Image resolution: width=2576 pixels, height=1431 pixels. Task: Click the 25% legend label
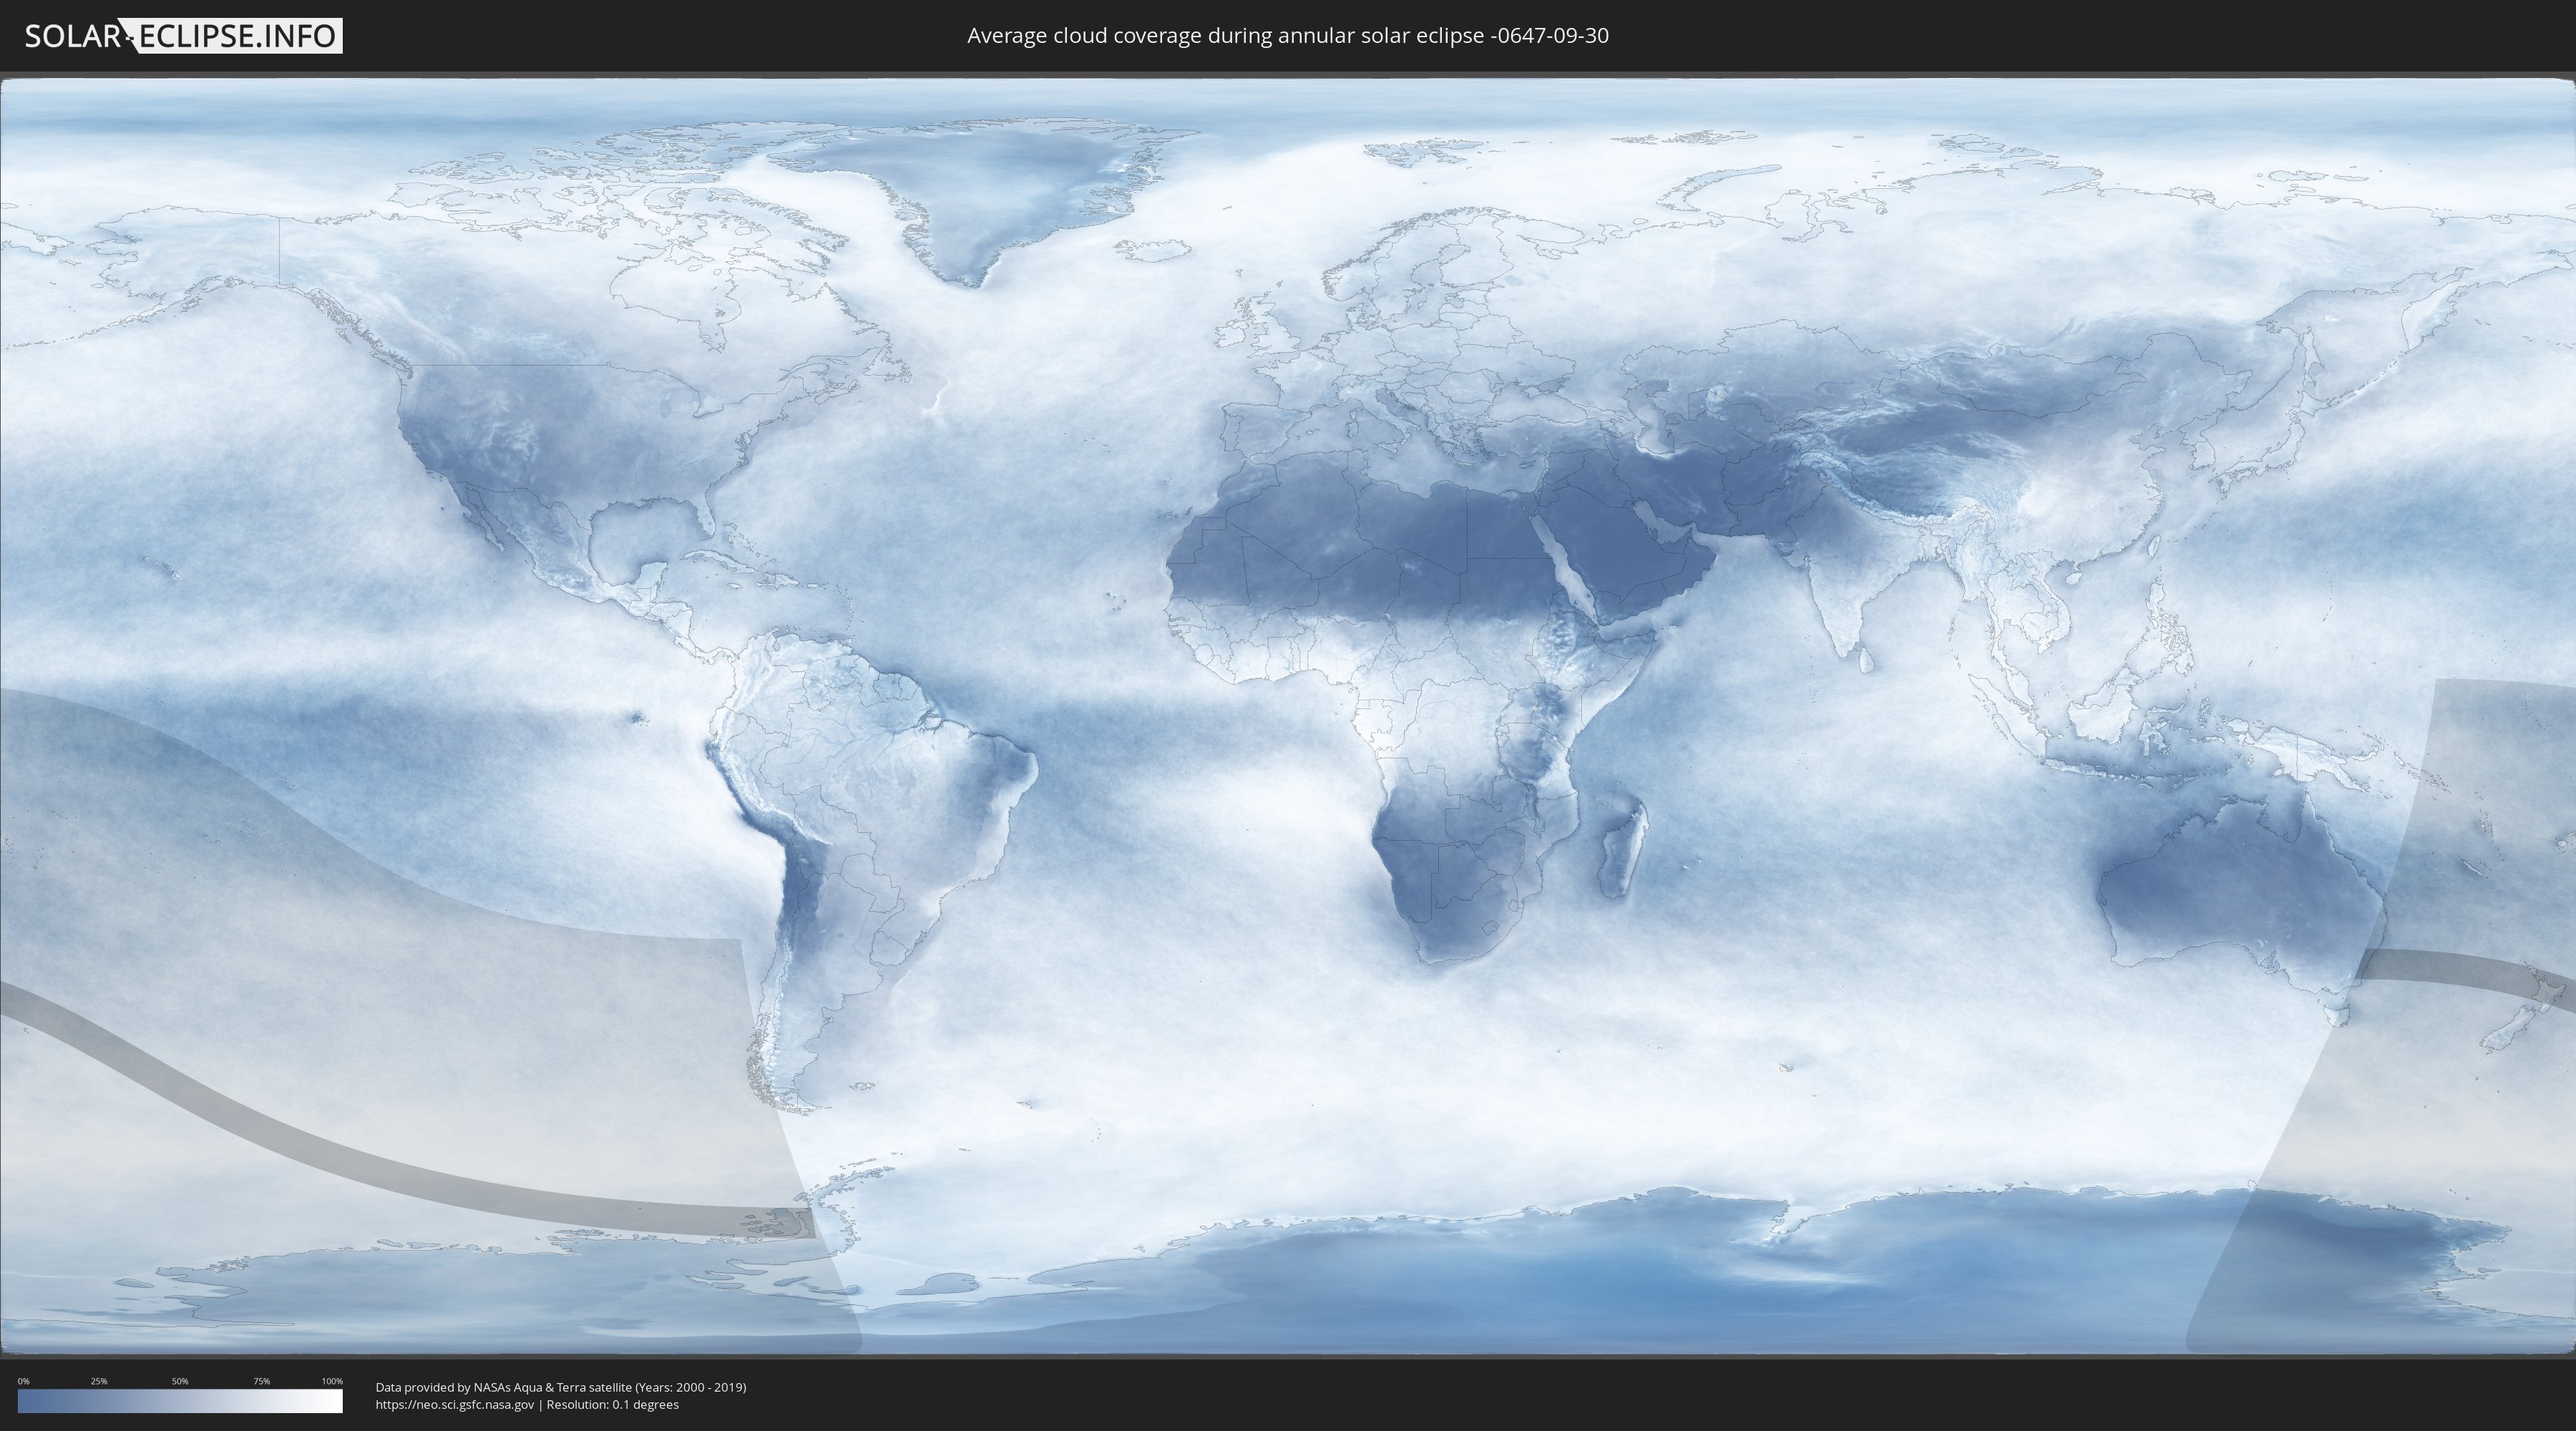point(99,1381)
